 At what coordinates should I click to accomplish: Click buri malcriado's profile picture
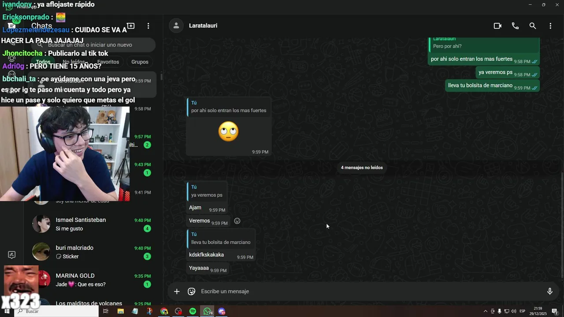41,252
